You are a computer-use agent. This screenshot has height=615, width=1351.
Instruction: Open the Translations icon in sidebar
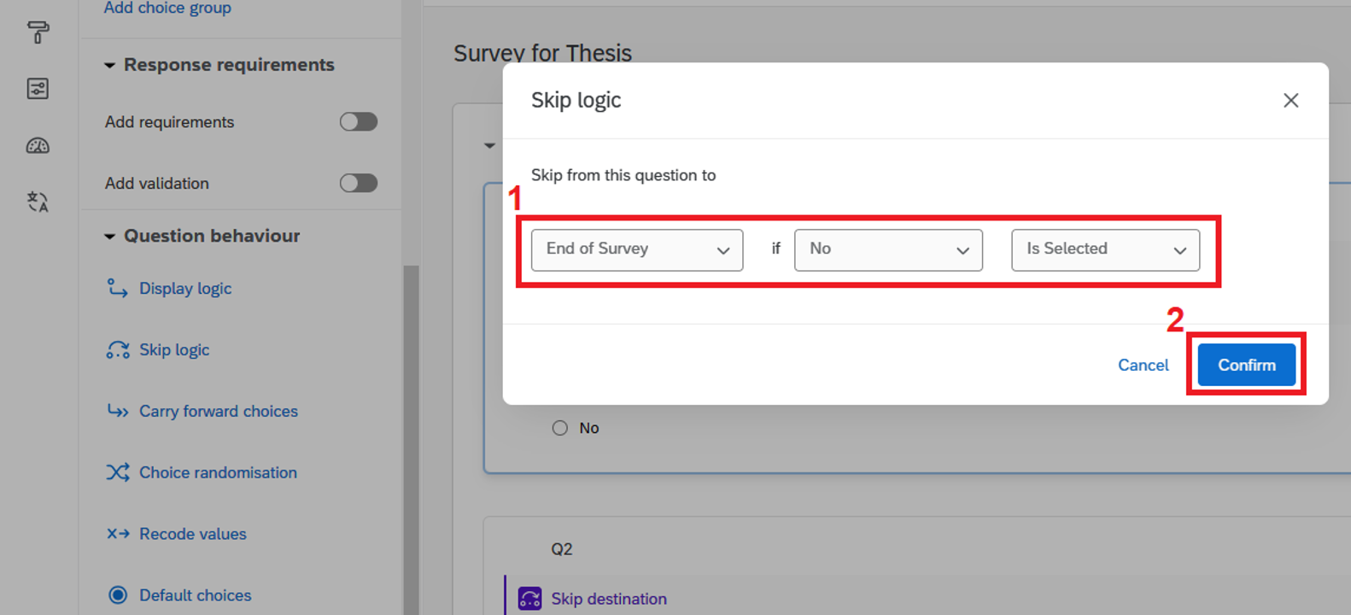[x=38, y=202]
